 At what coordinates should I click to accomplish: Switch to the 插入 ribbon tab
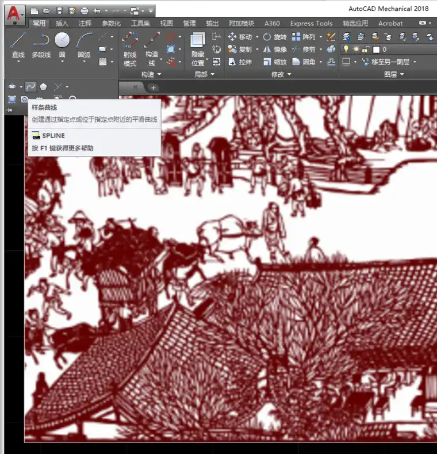point(62,24)
